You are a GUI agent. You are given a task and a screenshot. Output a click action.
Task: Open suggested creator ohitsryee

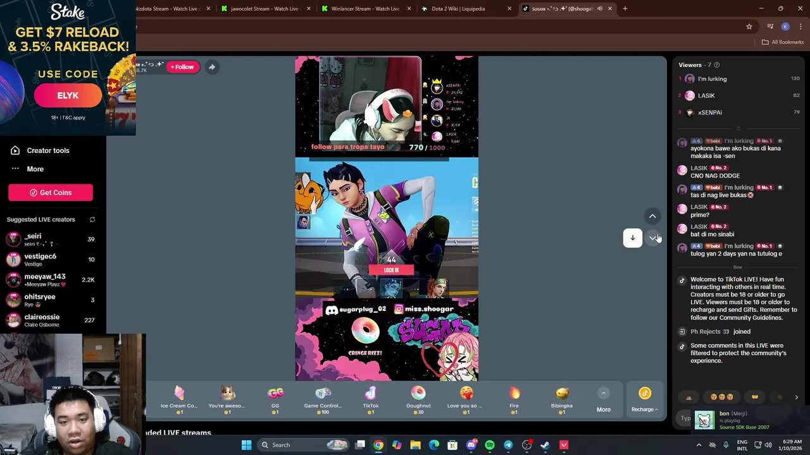51,300
